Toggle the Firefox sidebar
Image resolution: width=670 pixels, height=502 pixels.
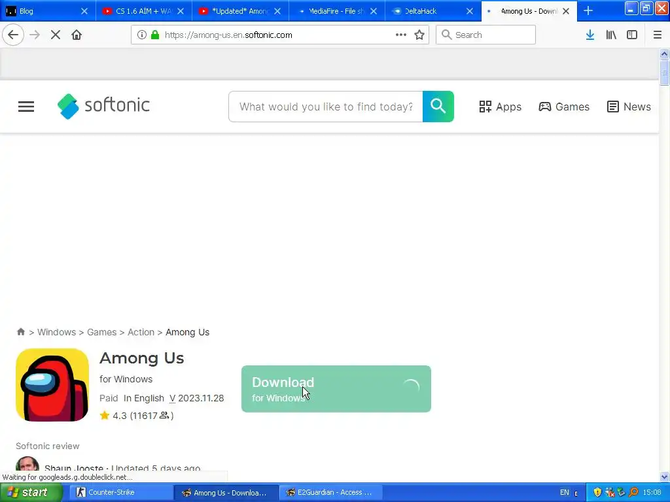pos(632,35)
